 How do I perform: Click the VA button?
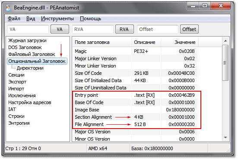tap(60, 29)
